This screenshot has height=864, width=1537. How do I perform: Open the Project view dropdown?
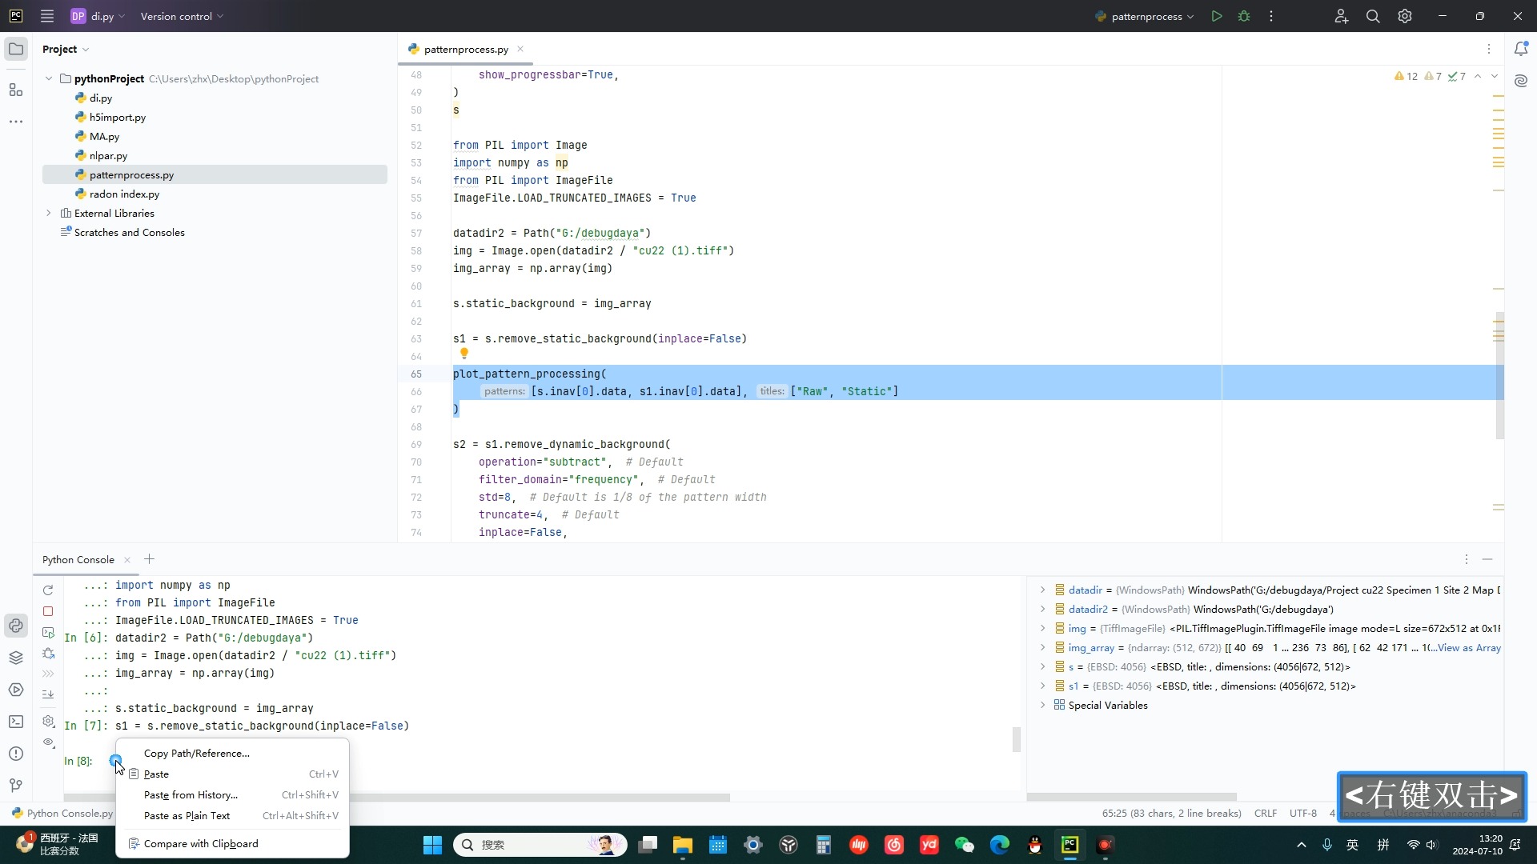coord(66,49)
